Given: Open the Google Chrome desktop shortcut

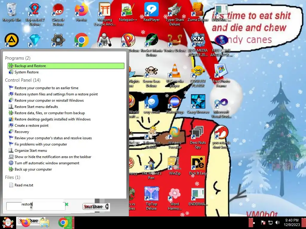Looking at the screenshot, I should click(x=81, y=40).
